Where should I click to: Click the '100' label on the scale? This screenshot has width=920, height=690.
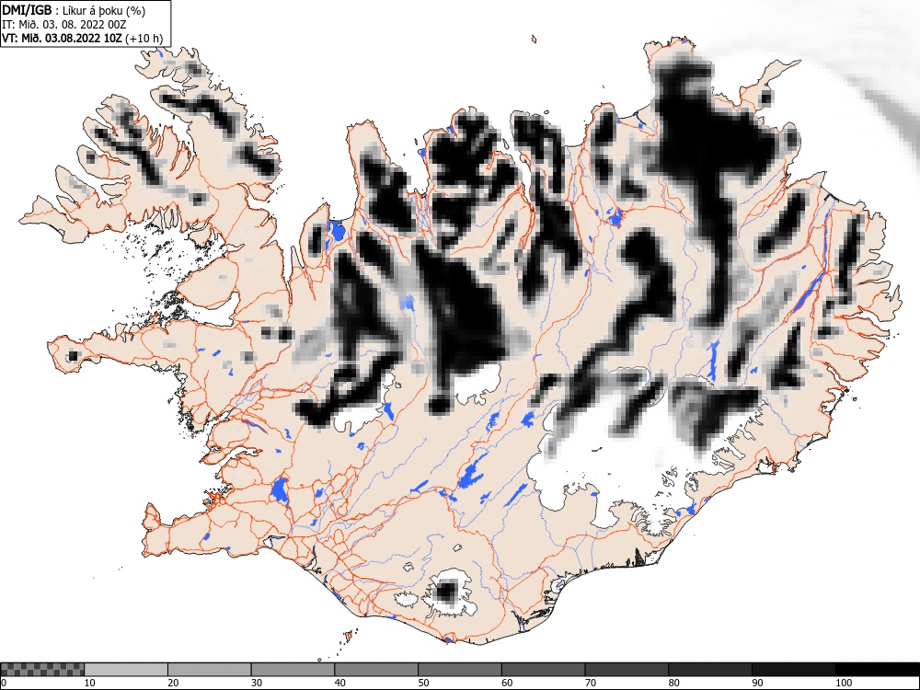click(844, 683)
